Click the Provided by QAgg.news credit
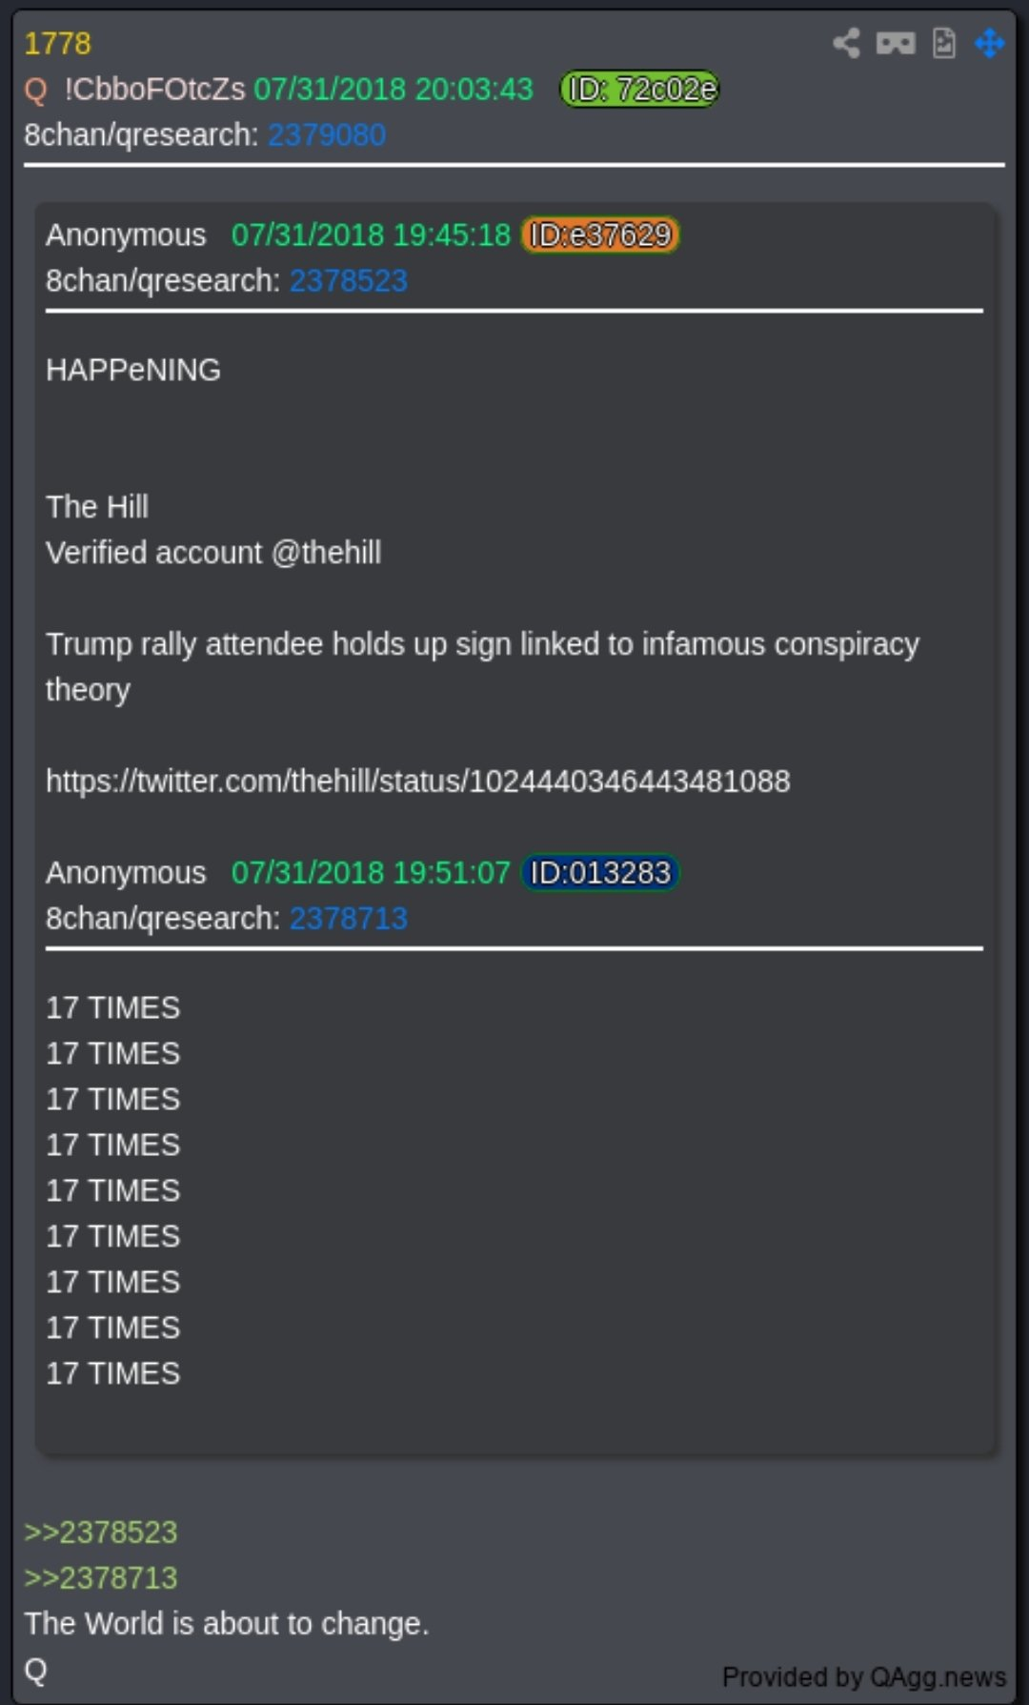Screen dimensions: 1029x1705 [863, 1676]
